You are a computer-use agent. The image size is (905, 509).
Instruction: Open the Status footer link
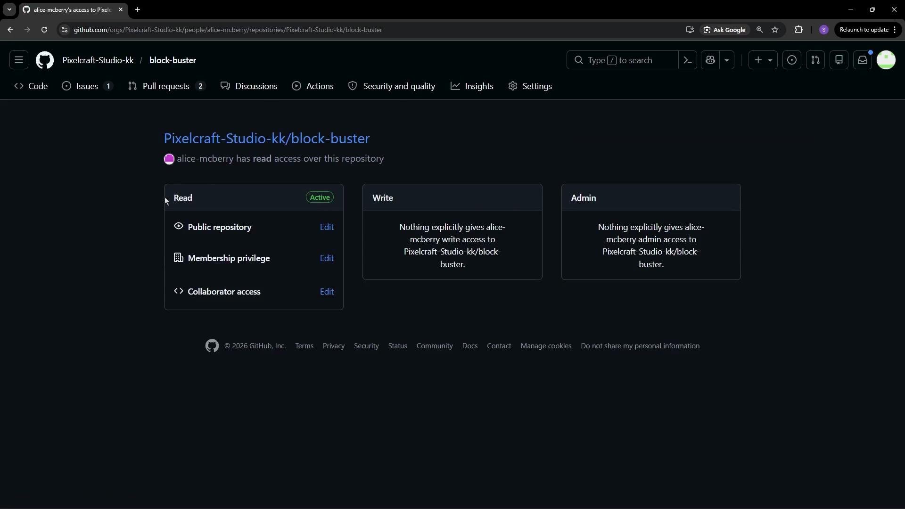[x=398, y=346]
